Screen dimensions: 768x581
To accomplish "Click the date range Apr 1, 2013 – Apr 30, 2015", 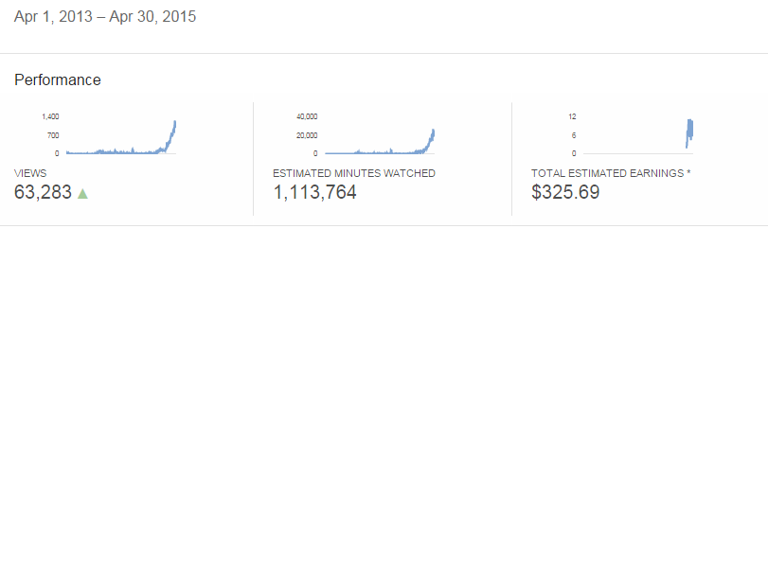I will click(x=105, y=17).
